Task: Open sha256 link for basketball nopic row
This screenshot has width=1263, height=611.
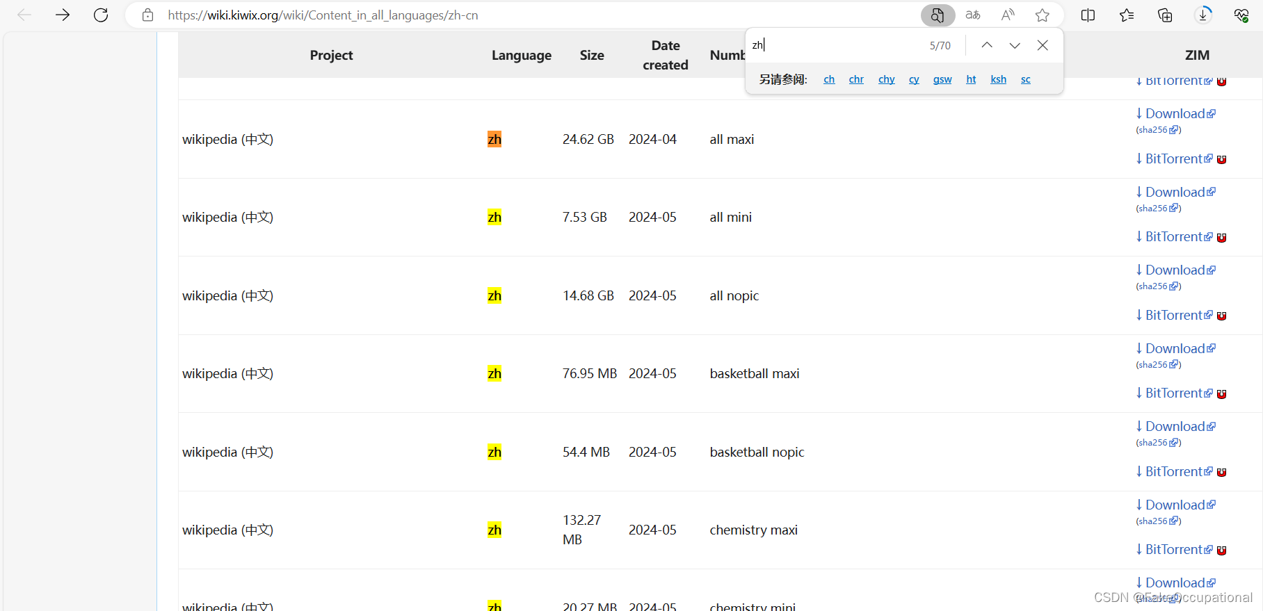Action: coord(1159,443)
